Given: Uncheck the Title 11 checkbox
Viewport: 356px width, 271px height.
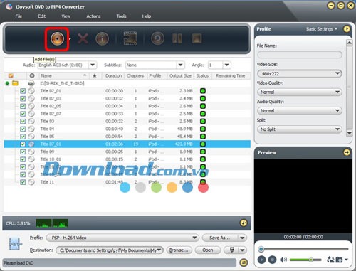Looking at the screenshot, I should 23,182.
